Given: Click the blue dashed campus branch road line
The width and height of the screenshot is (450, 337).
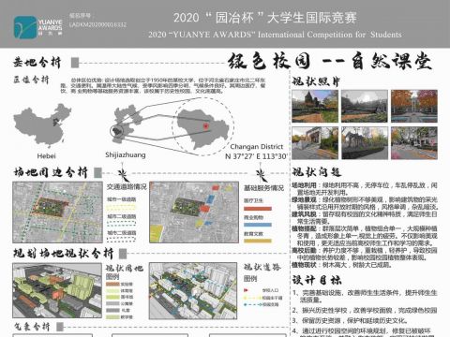Looking at the screenshot, I should click(252, 304).
